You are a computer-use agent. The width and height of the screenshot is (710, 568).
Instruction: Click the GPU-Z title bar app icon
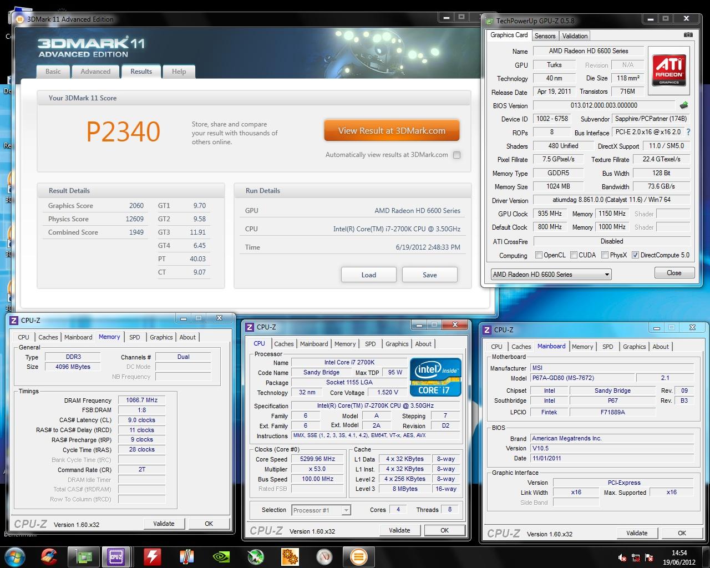pos(490,21)
